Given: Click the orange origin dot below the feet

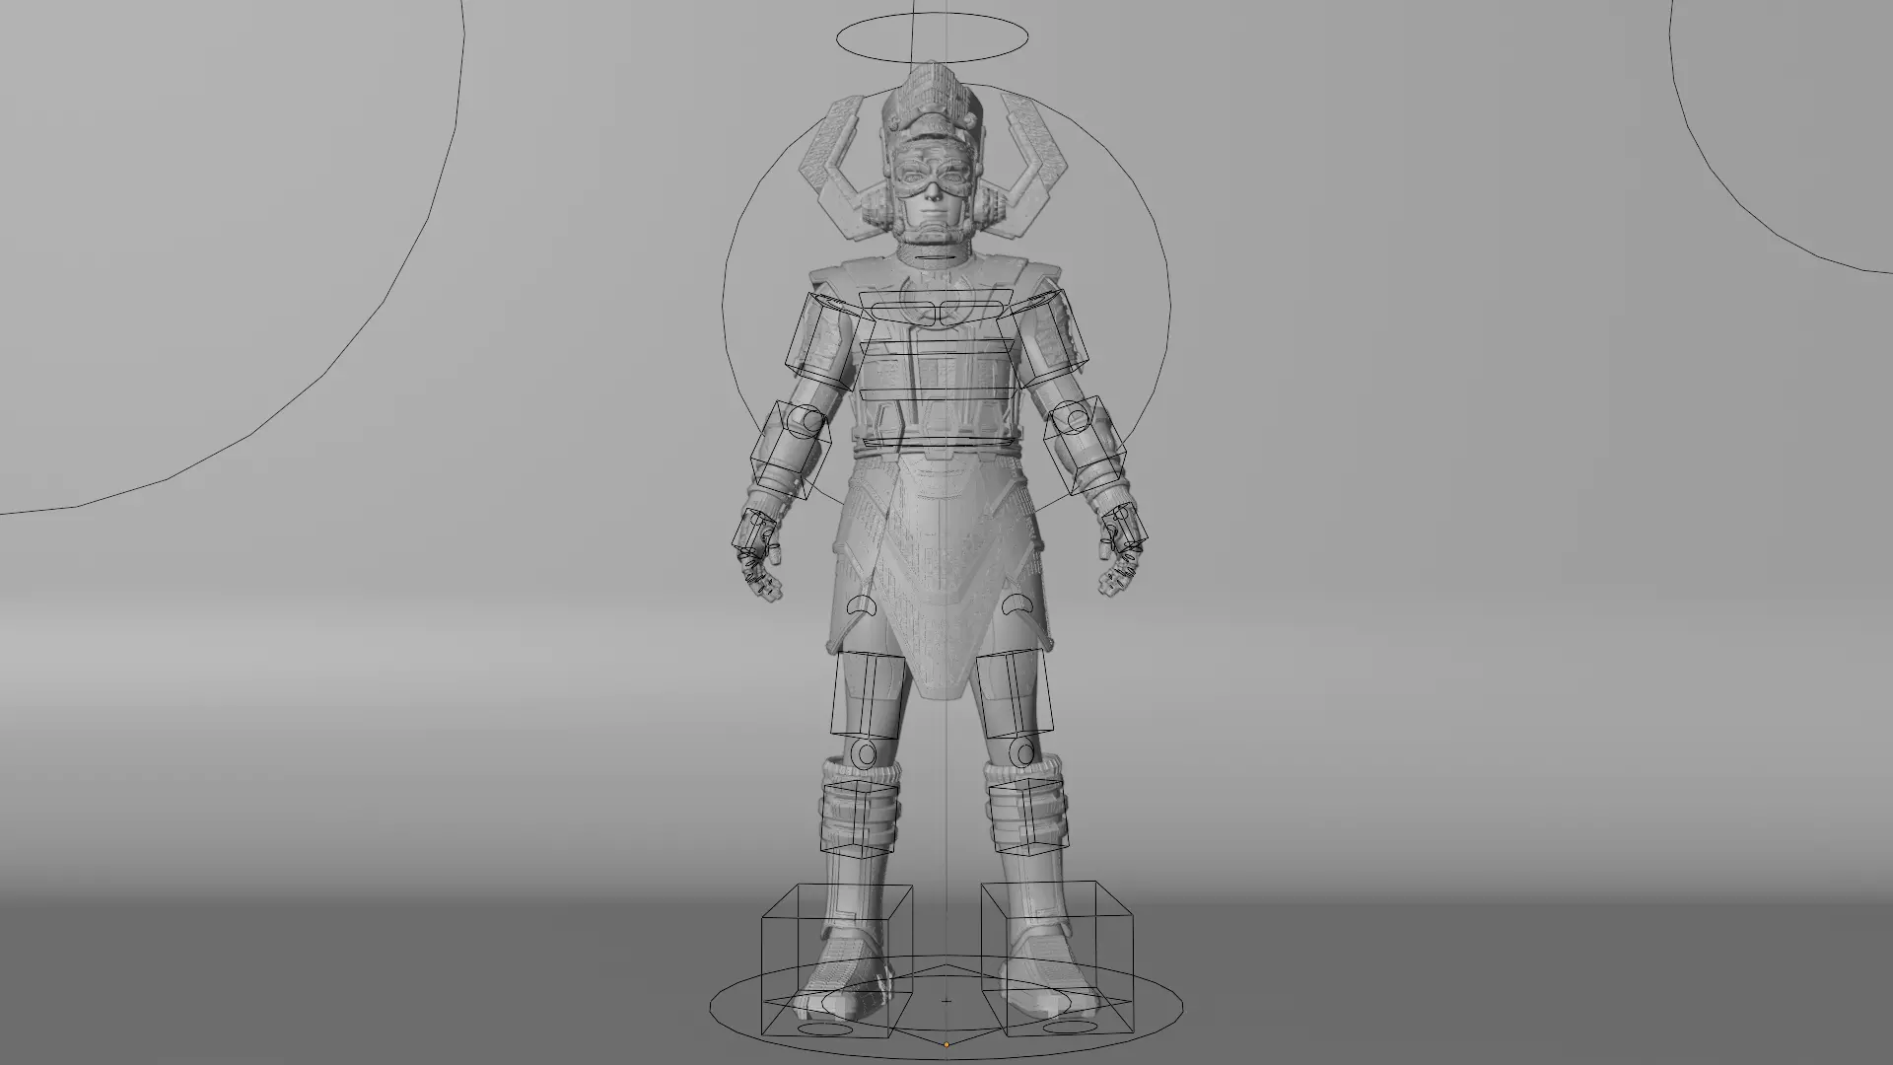Looking at the screenshot, I should tap(946, 1044).
